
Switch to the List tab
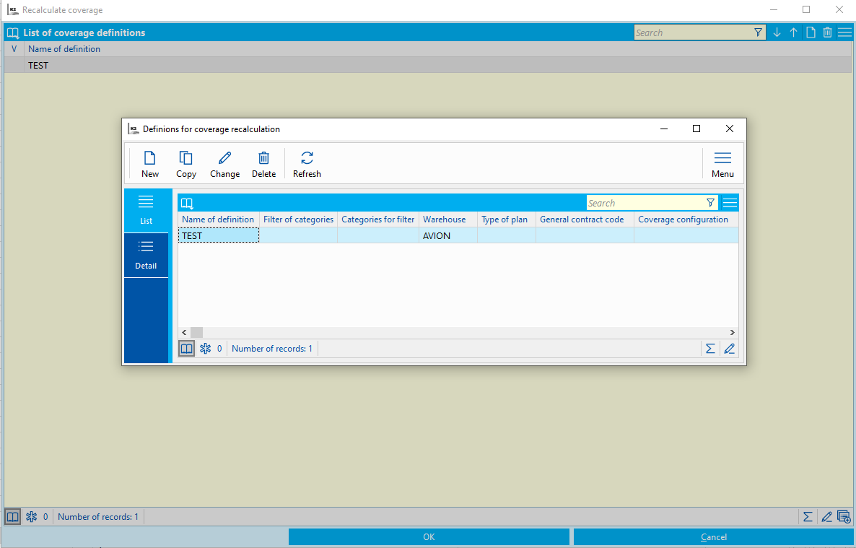(x=146, y=210)
